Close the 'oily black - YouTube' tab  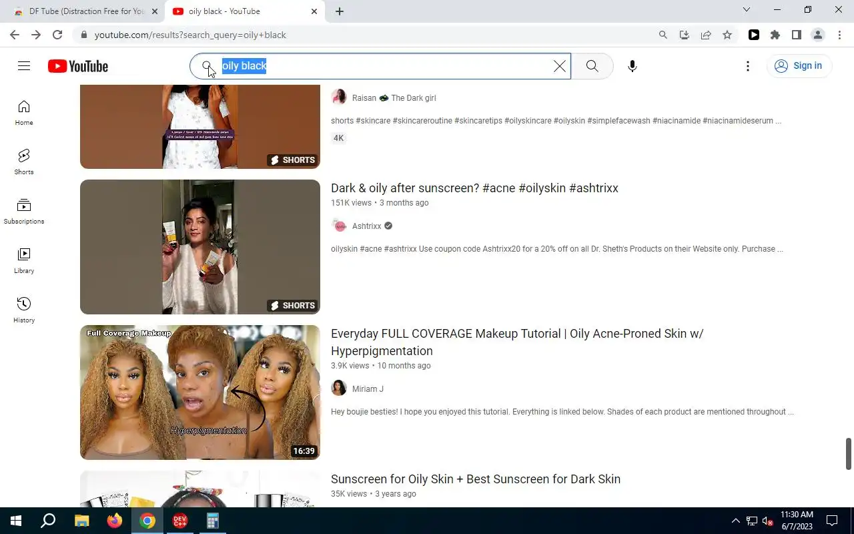tap(314, 11)
